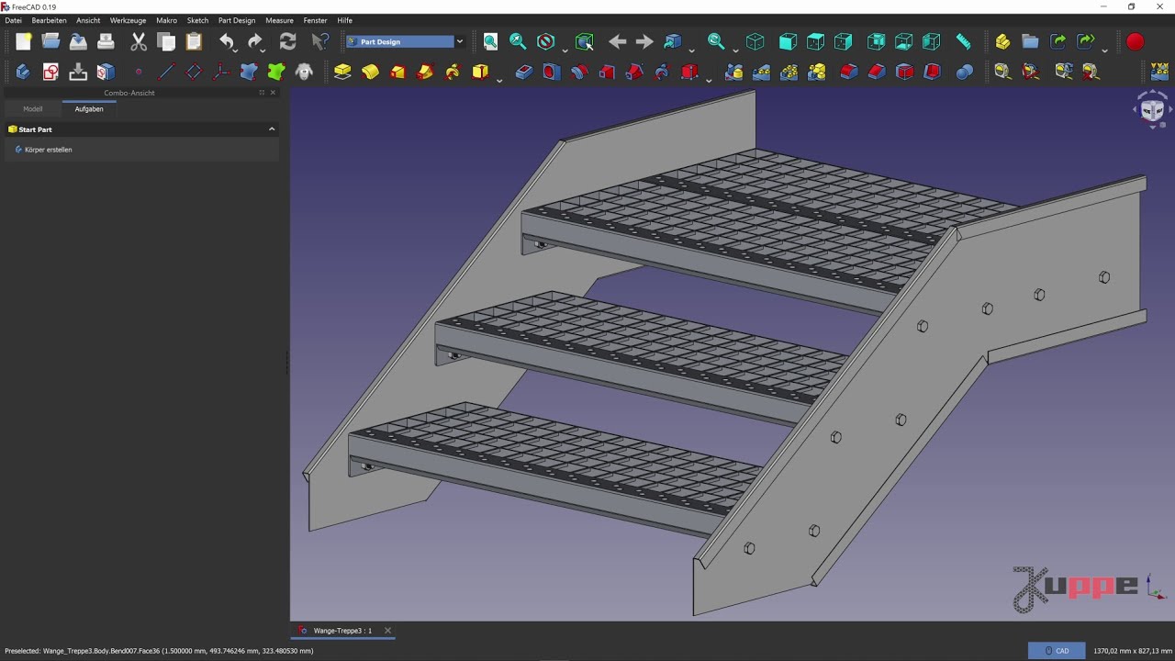Click the Boolean operation spheres icon
Screen dimensions: 1175x661
click(964, 72)
